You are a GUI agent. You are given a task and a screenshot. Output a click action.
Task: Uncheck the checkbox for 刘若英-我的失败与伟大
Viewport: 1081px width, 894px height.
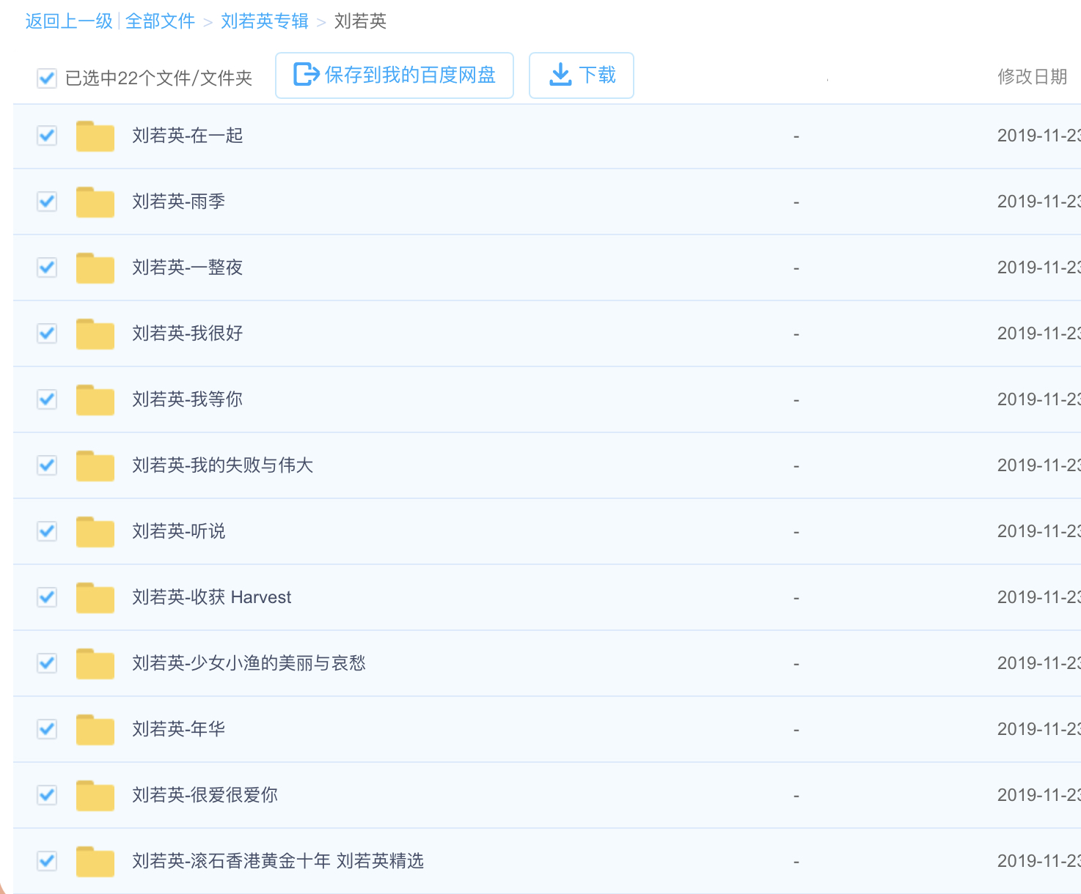pos(47,465)
